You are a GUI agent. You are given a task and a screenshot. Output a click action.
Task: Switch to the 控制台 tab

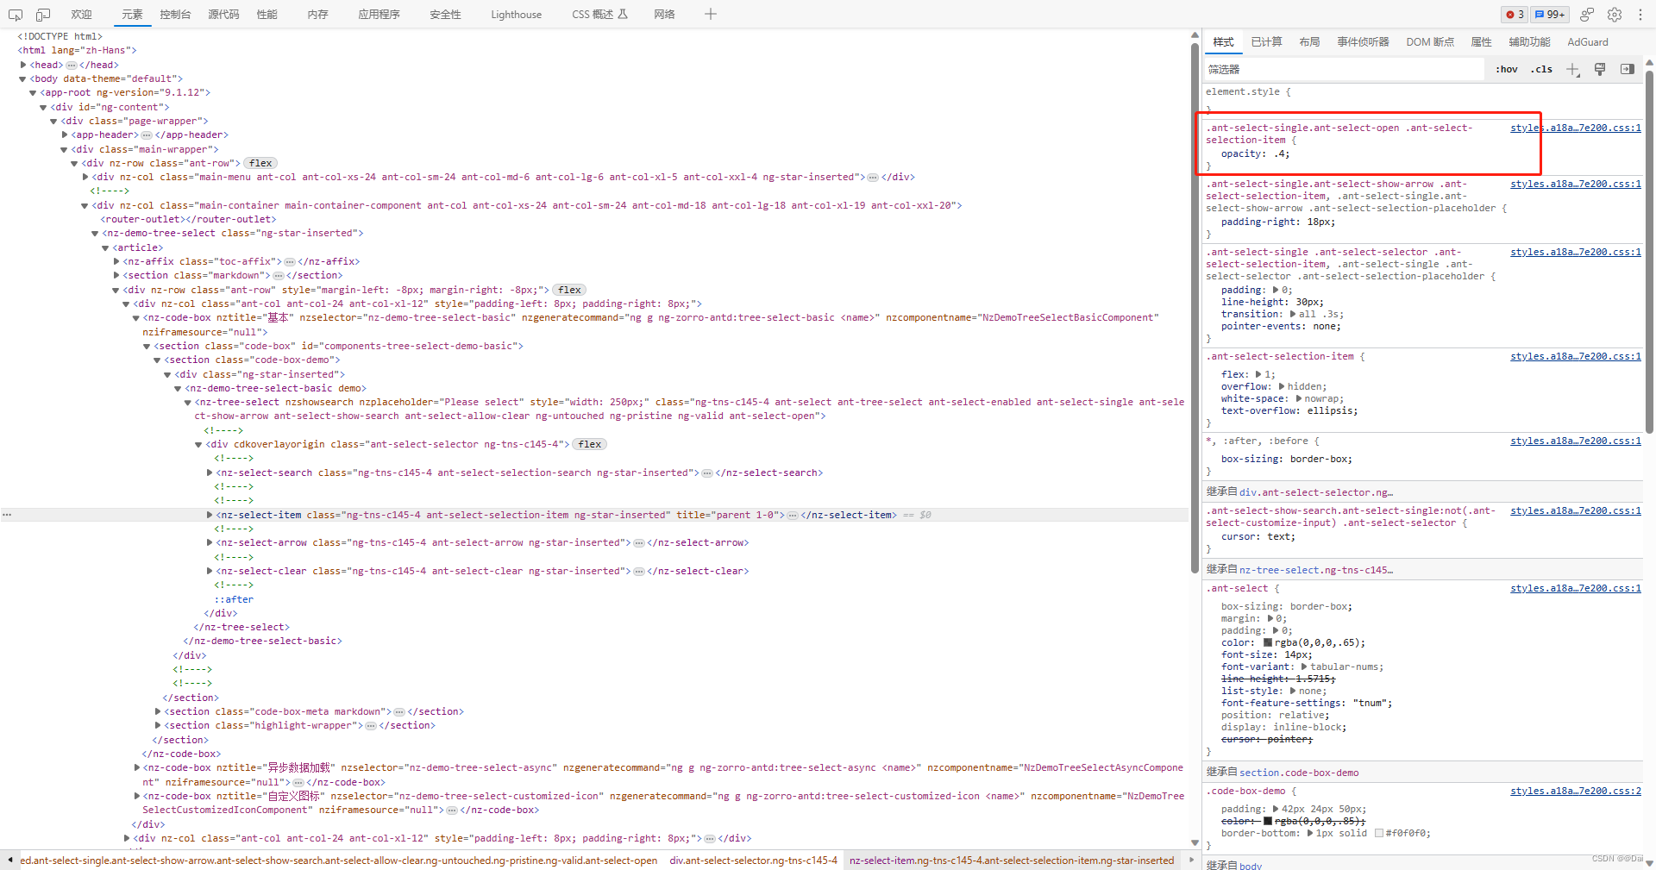click(175, 15)
